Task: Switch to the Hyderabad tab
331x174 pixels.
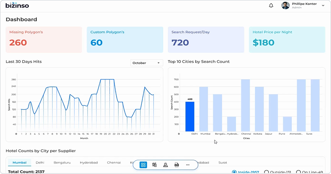Action: click(89, 163)
